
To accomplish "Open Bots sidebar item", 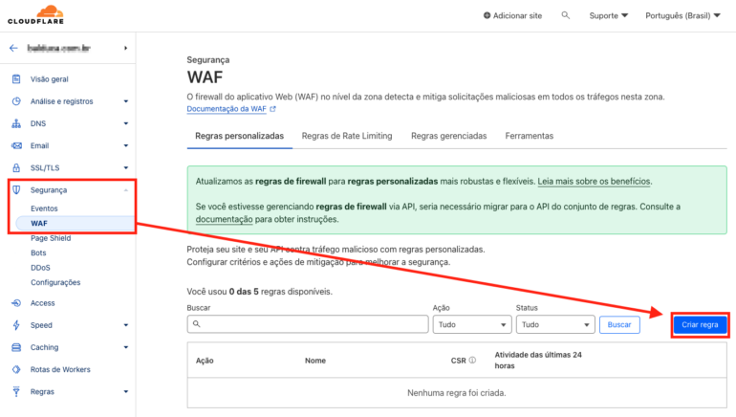I will pos(38,252).
